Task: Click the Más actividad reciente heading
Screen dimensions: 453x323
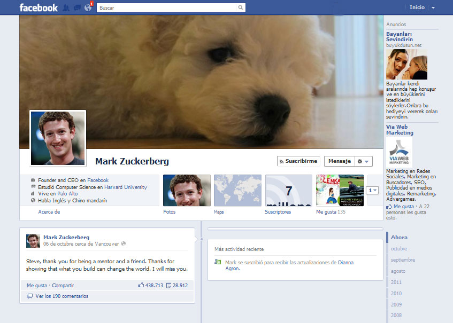Action: coord(239,249)
